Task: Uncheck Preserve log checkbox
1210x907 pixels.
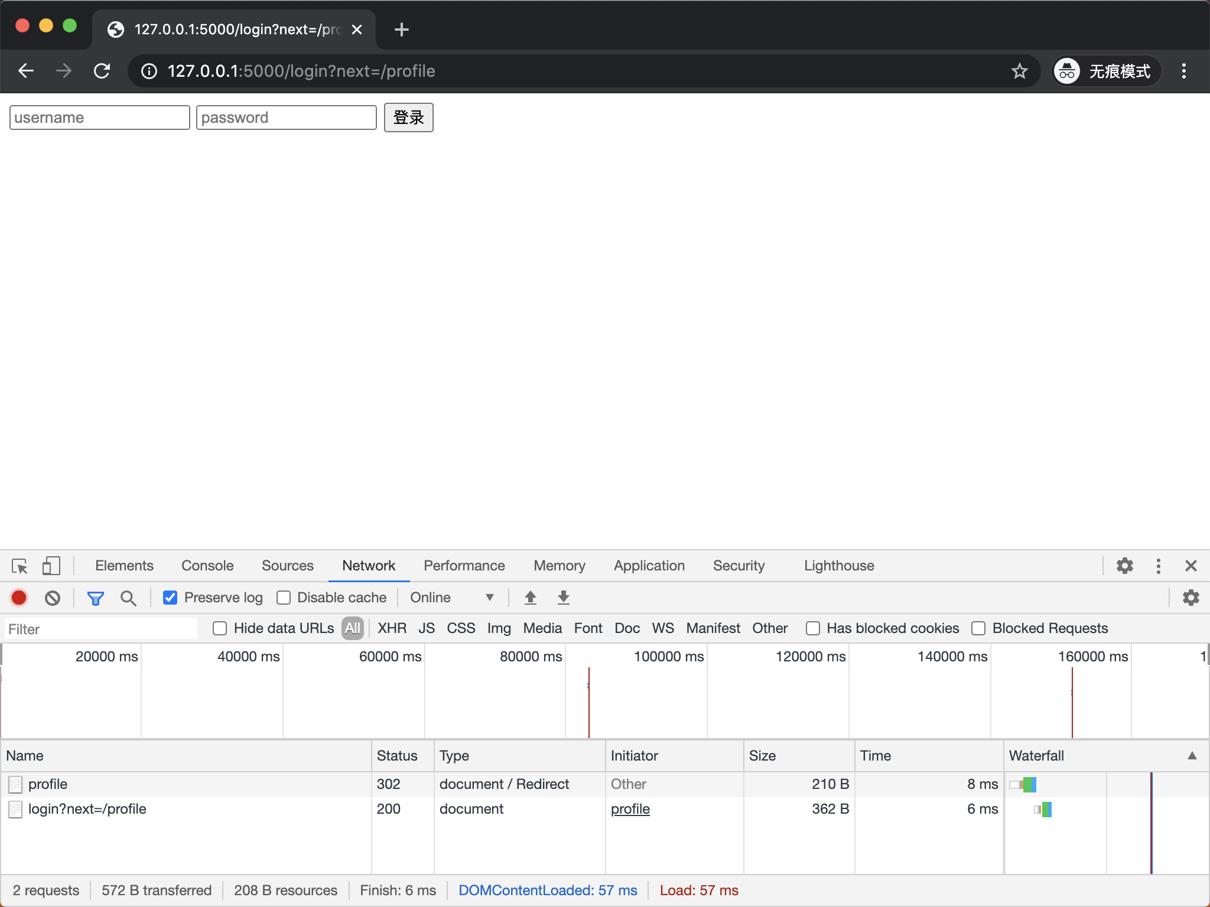Action: tap(170, 598)
